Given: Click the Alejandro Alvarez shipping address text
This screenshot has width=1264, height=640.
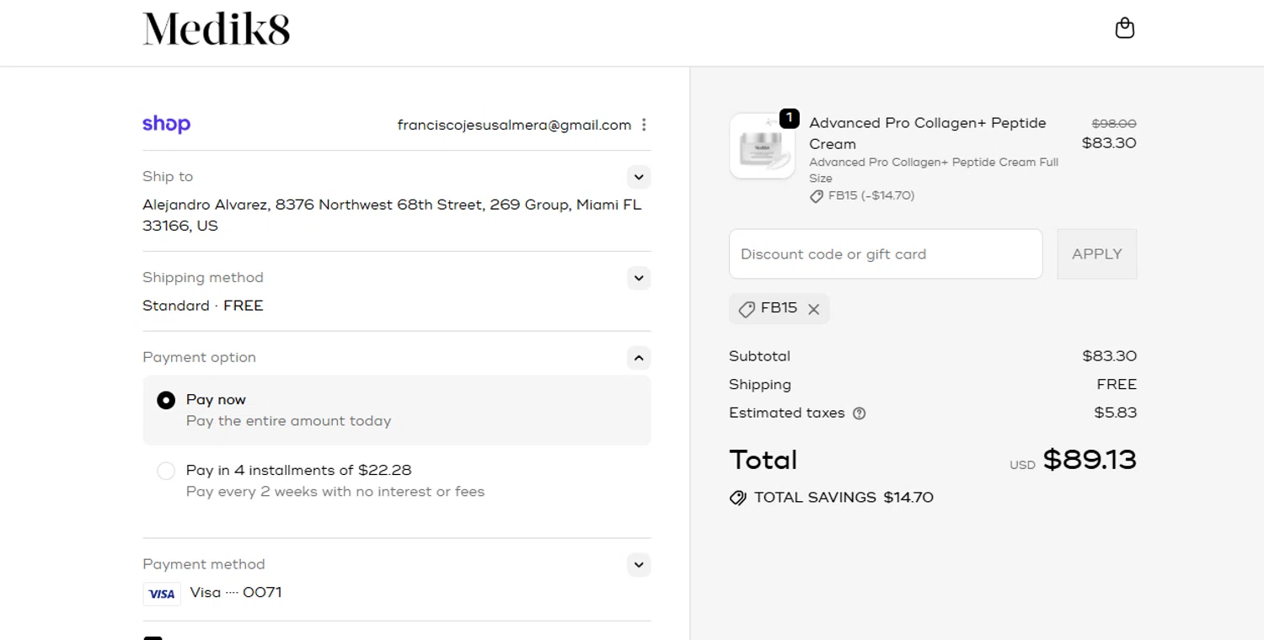Looking at the screenshot, I should [392, 215].
